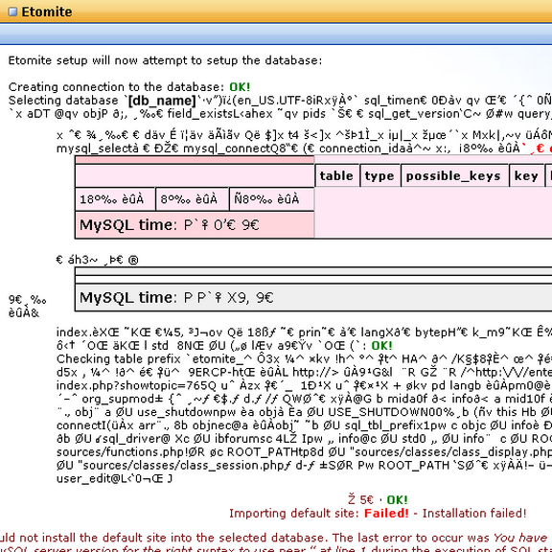
Task: Click the 'key' column header
Action: coord(526,175)
